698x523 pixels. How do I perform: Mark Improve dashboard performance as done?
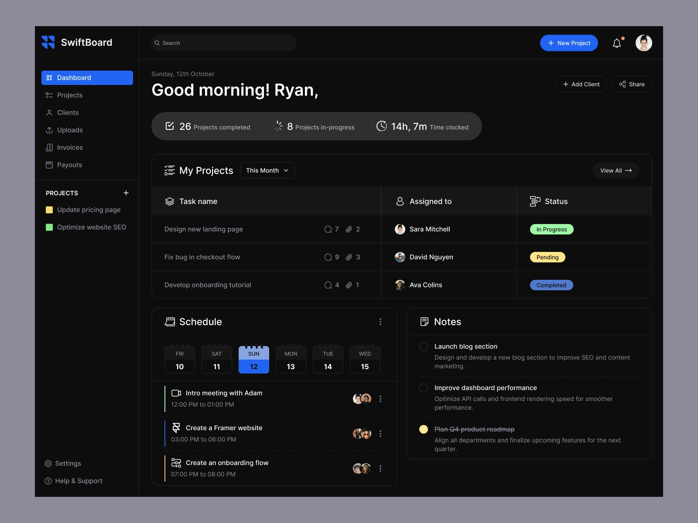click(423, 387)
